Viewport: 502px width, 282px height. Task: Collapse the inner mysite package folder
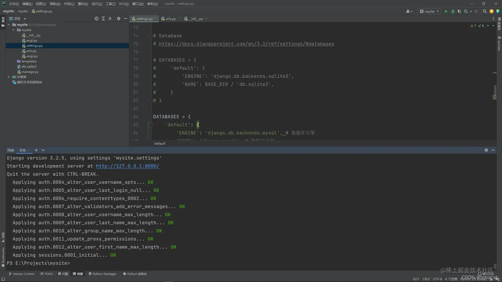[14, 30]
